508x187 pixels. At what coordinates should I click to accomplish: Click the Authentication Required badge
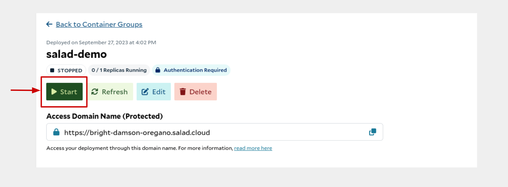point(191,70)
